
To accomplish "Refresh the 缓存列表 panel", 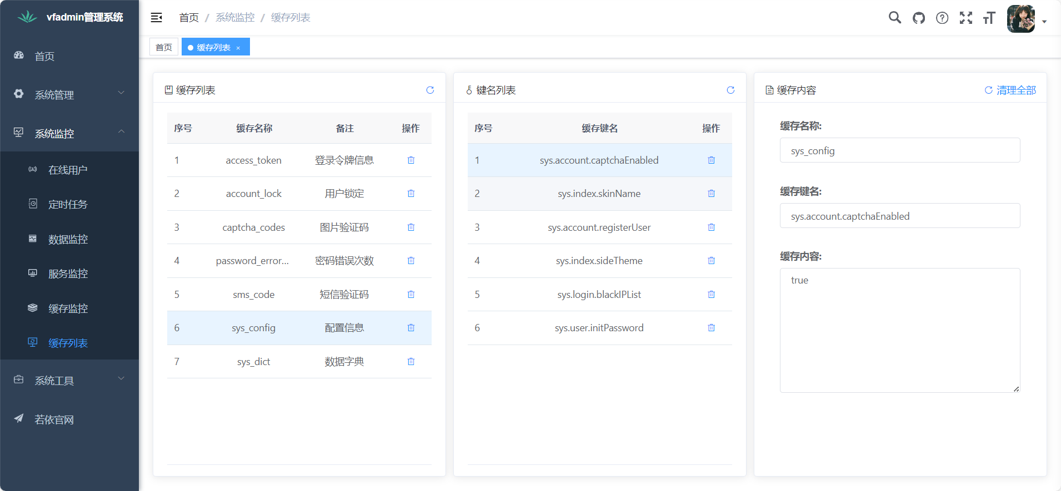I will 430,90.
